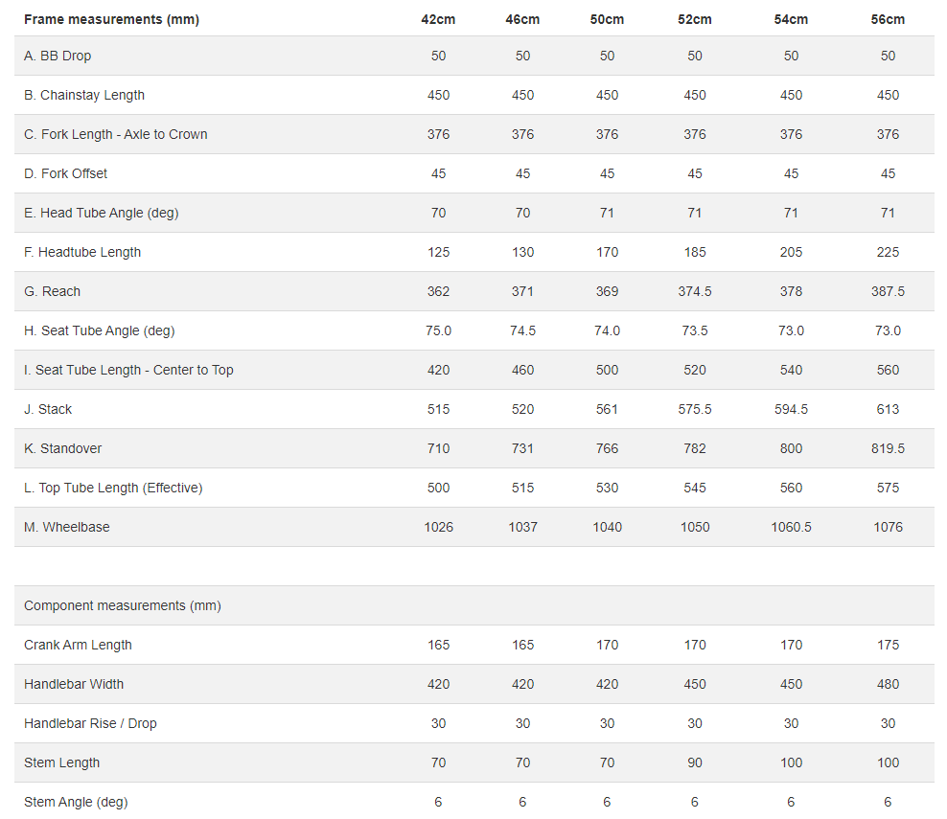Select the "Stem Angle (deg)" row label

coord(76,802)
